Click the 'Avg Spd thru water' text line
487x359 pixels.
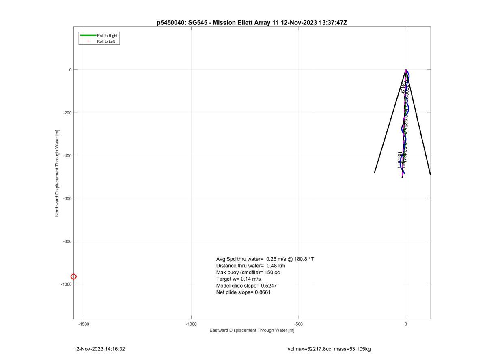click(265, 259)
